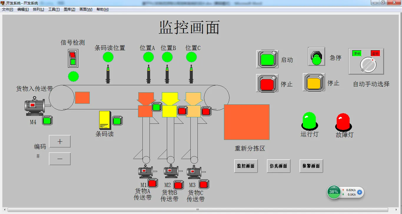Screen dimensions: 402x214
Task: Click the 货物A 传送带 label
Action: click(143, 194)
